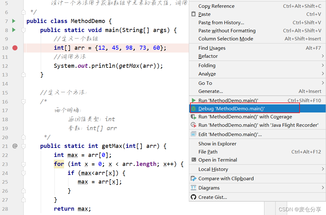
Task: Expand the Analyze submenu arrow
Action: (323, 74)
